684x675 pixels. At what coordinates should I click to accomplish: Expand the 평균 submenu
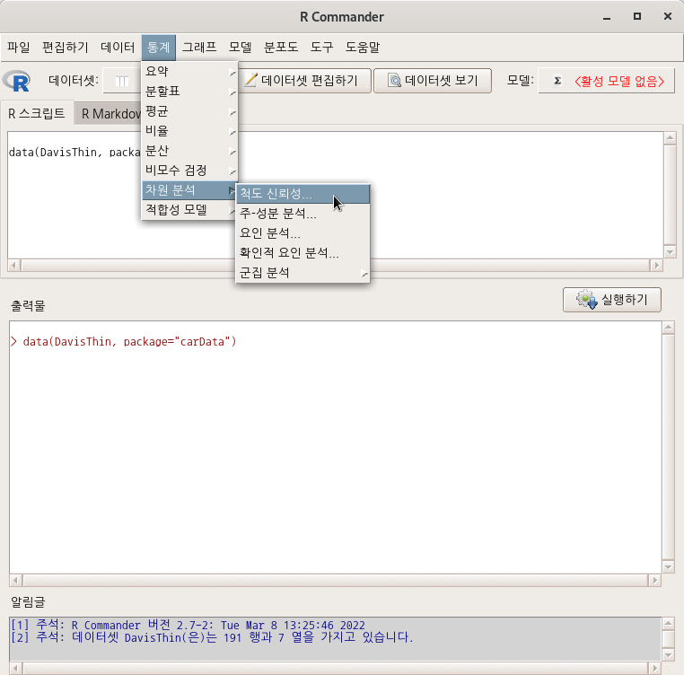pos(189,110)
